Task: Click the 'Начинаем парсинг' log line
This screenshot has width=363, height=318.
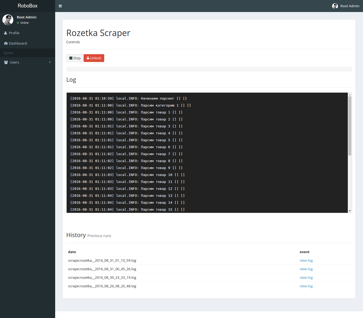Action: (128, 99)
